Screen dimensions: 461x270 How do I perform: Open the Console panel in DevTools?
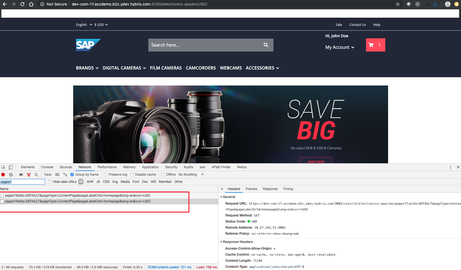point(47,167)
